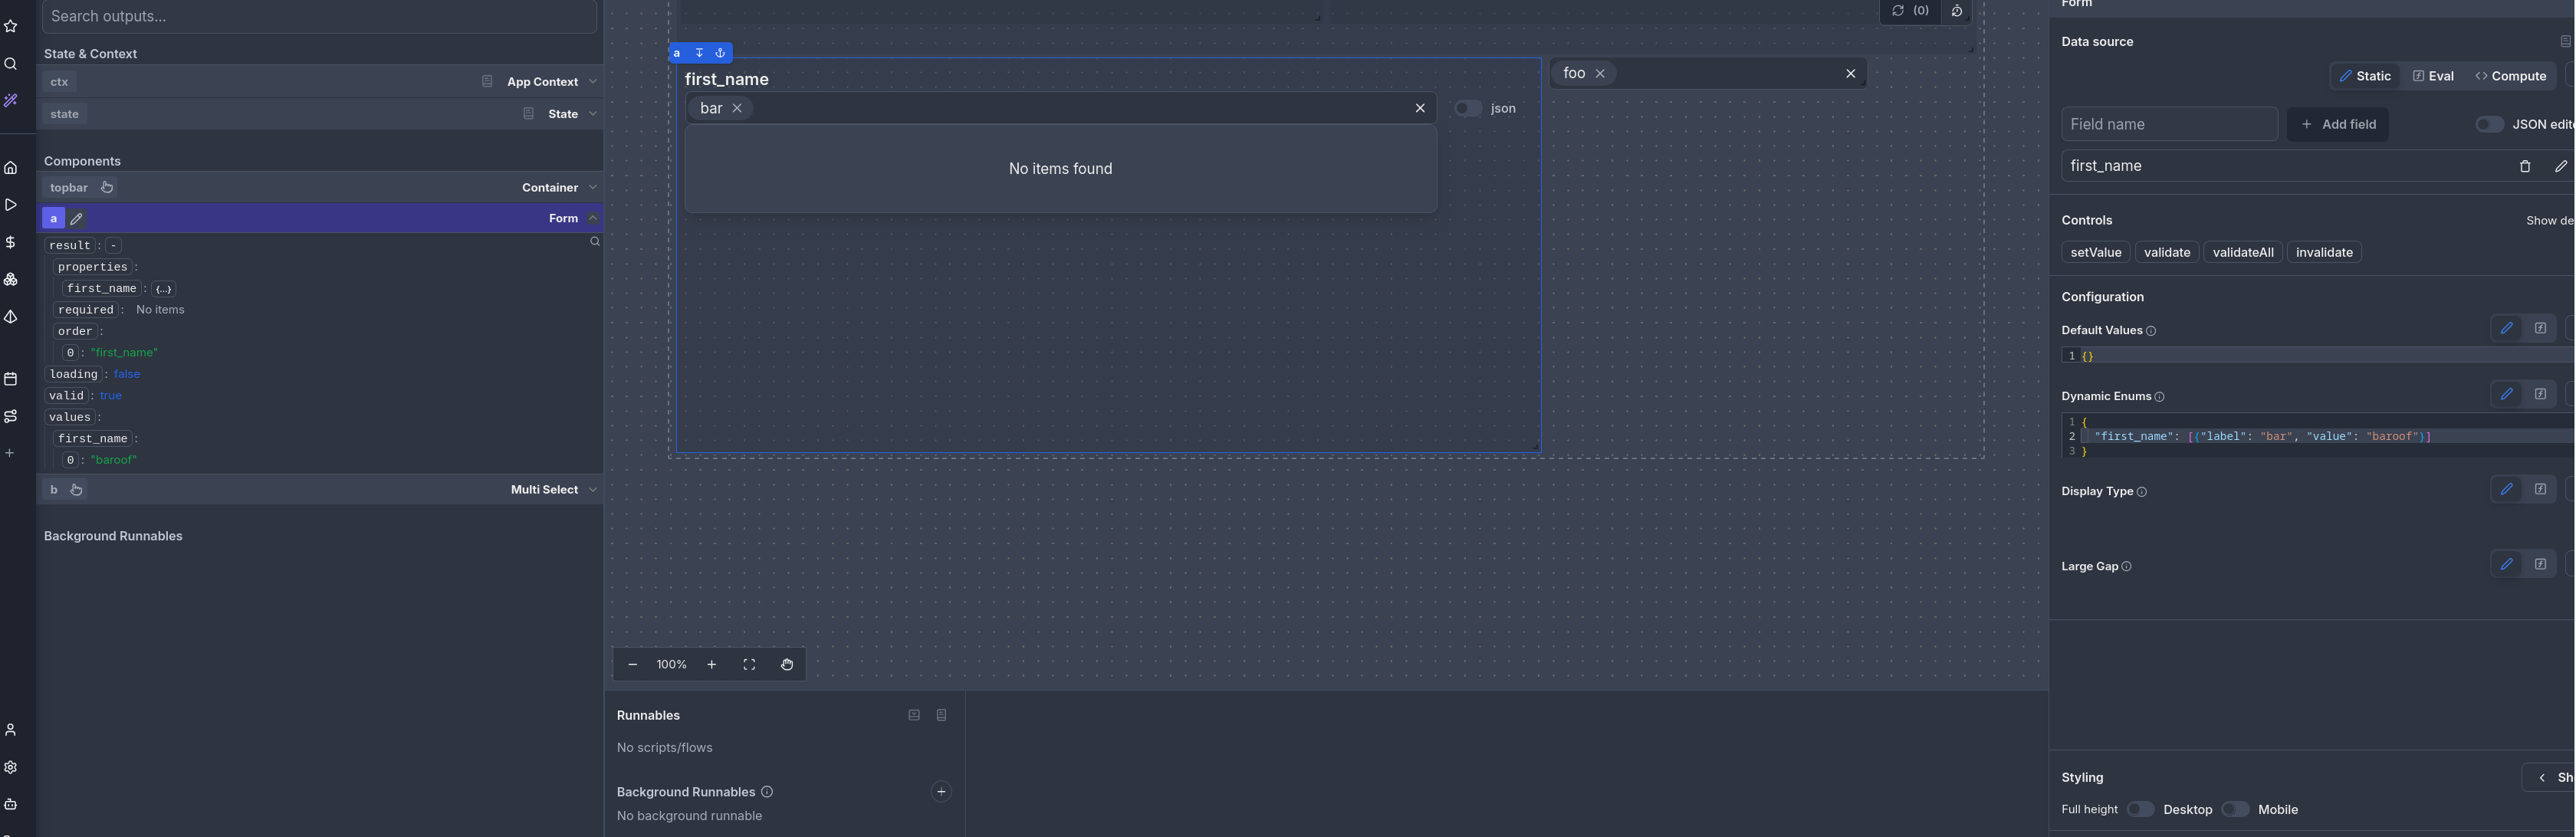Switch data source to Eval tab

[2433, 76]
